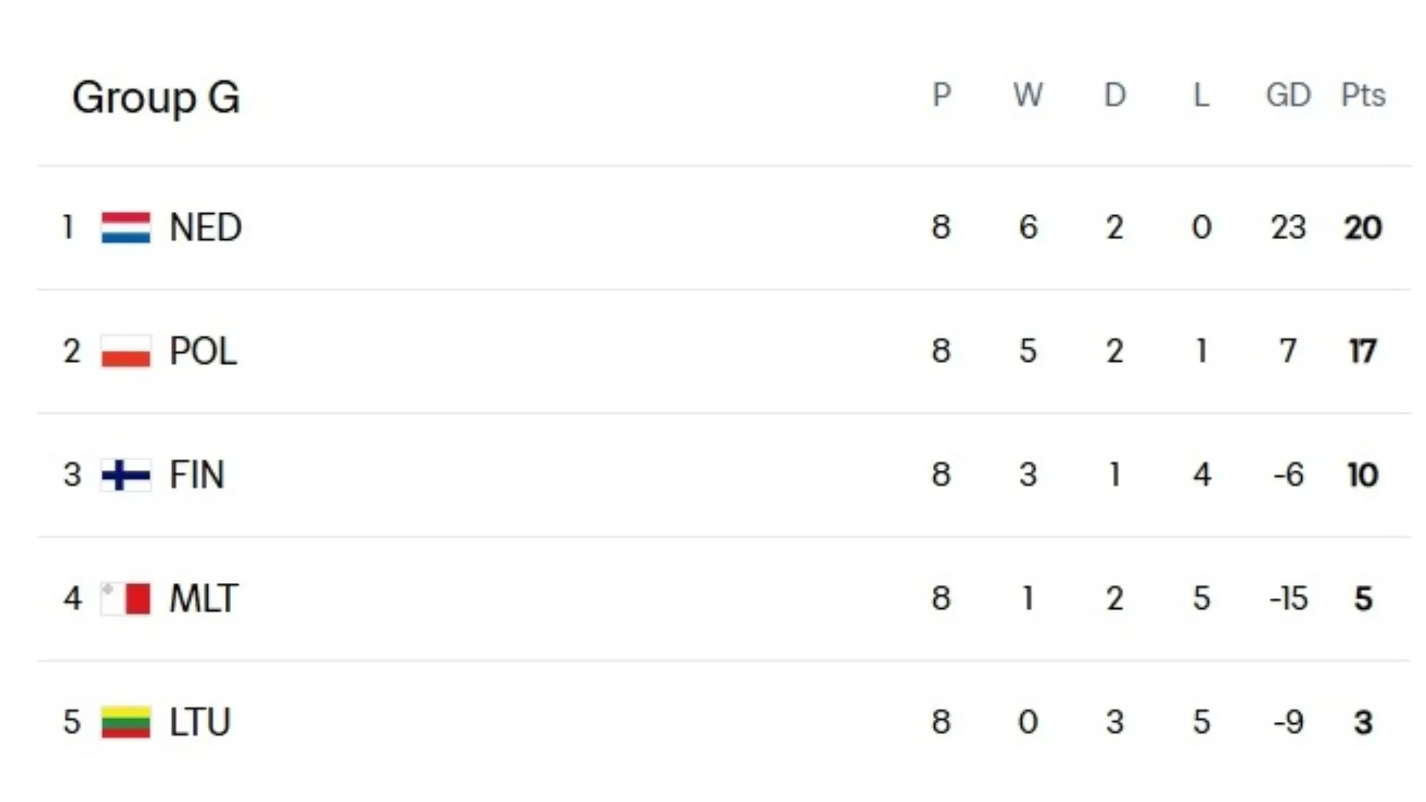Click the Group G heading
The width and height of the screenshot is (1426, 802).
point(156,97)
